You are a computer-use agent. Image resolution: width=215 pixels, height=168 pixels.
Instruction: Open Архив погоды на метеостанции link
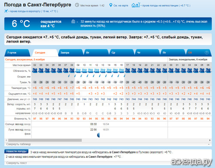(x=166, y=6)
